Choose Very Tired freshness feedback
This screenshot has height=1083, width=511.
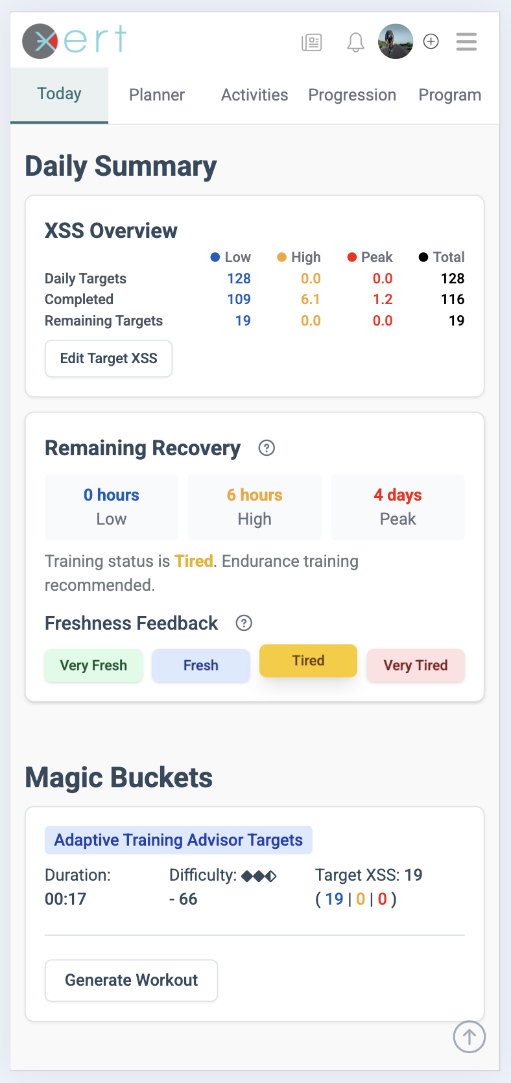416,665
